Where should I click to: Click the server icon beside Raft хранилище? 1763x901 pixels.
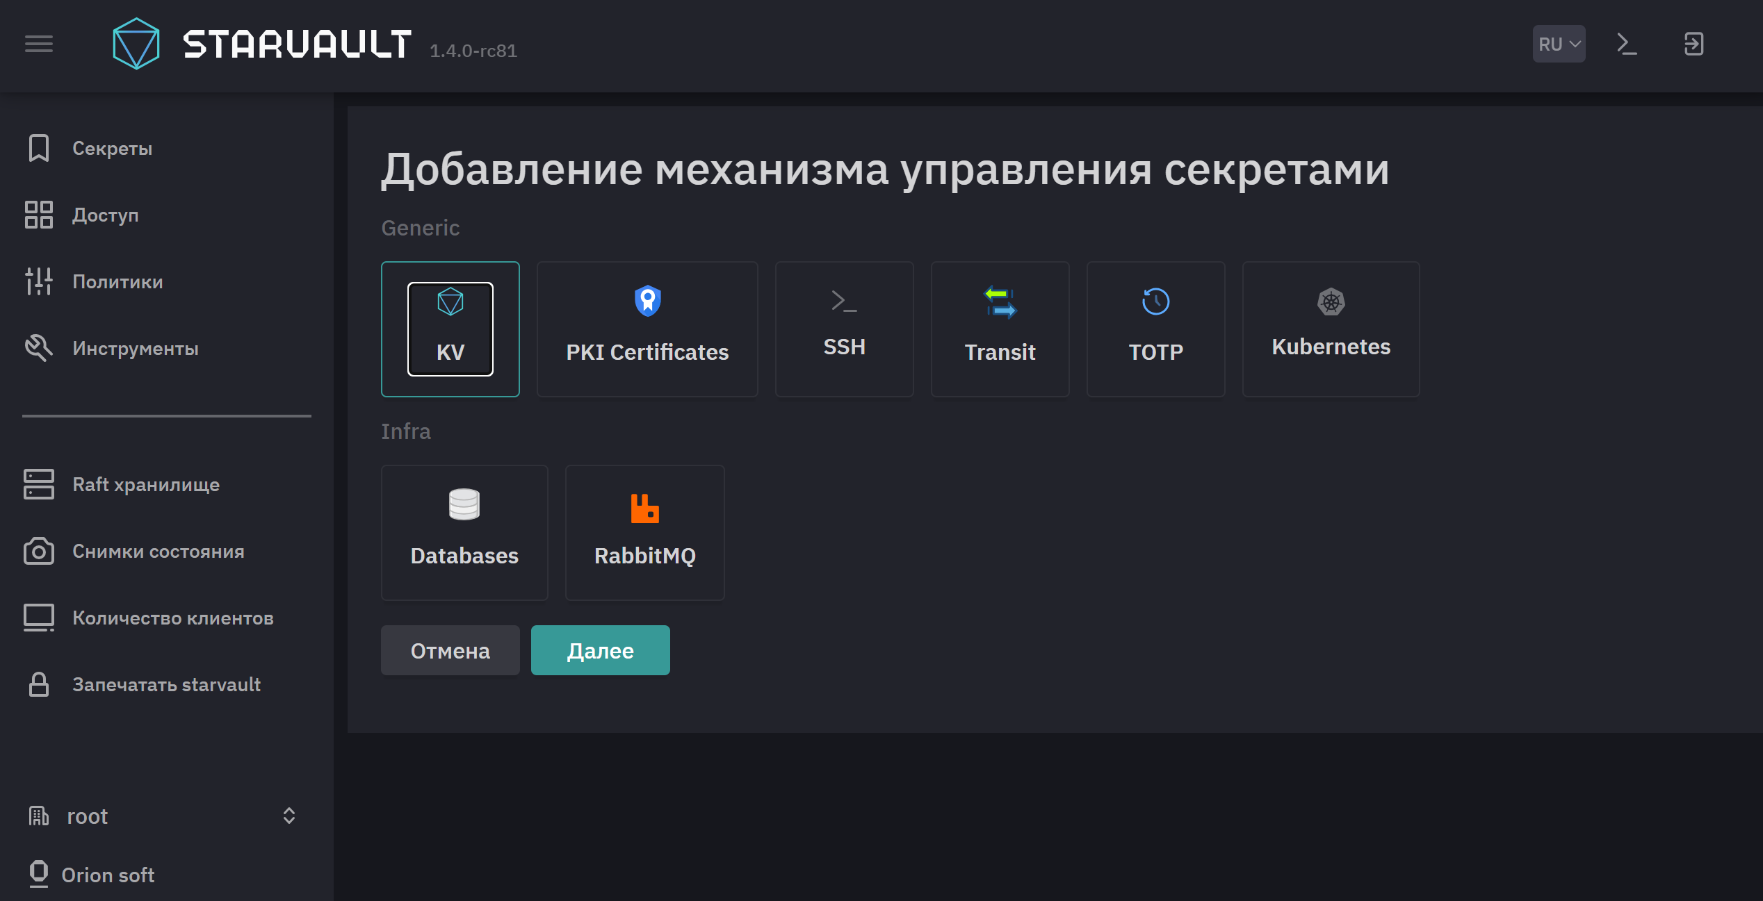click(x=39, y=484)
